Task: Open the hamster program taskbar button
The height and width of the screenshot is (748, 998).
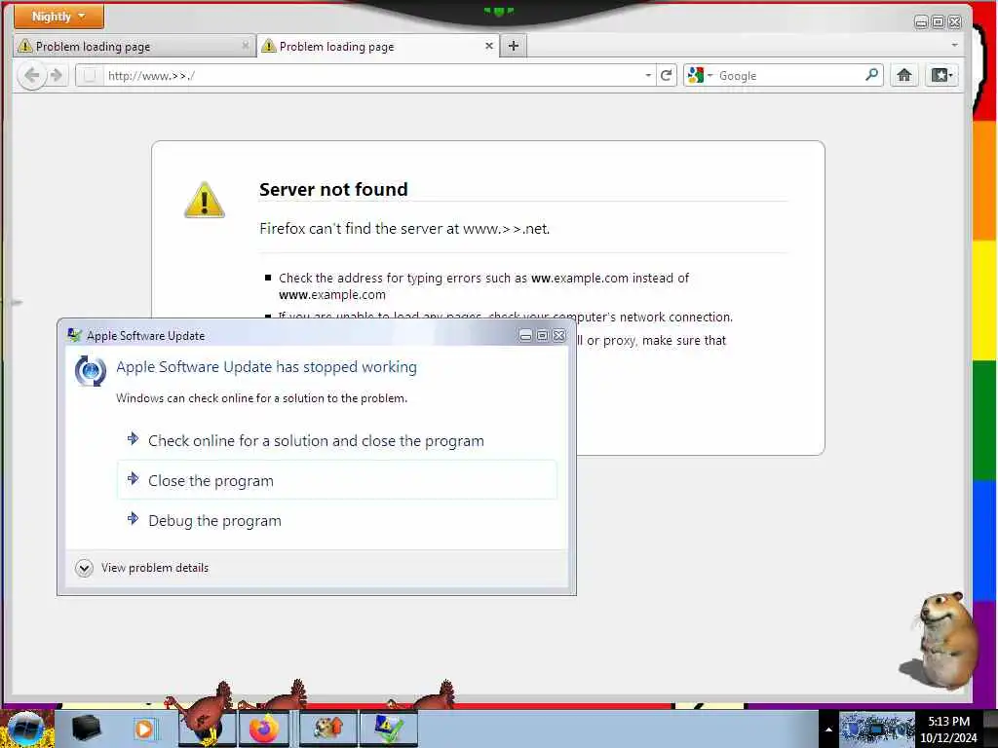Action: tap(328, 729)
